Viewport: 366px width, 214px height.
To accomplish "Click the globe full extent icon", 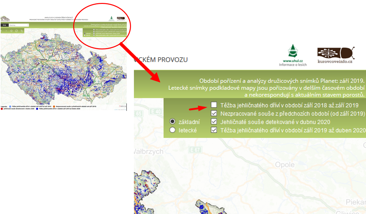I will (17, 31).
